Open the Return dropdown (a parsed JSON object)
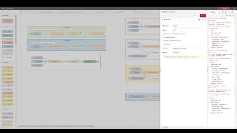The image size is (237, 133). tap(187, 48)
